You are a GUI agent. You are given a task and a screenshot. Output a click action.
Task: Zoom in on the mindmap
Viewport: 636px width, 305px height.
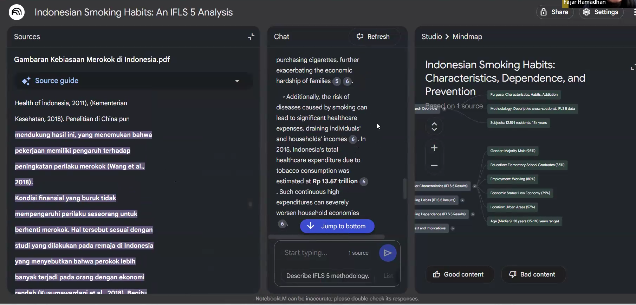434,148
